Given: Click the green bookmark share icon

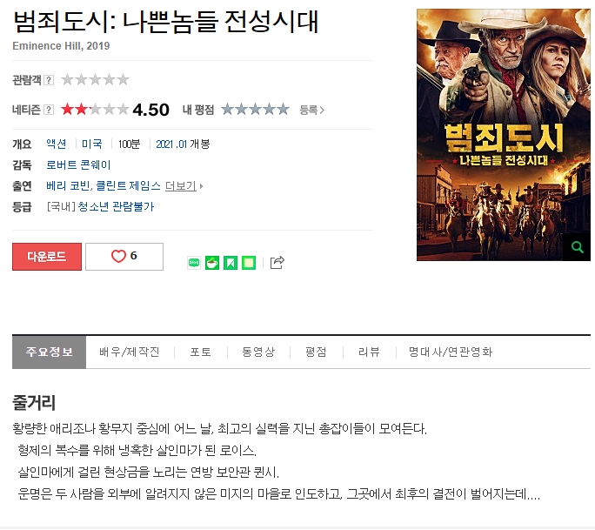Looking at the screenshot, I should click(x=231, y=263).
